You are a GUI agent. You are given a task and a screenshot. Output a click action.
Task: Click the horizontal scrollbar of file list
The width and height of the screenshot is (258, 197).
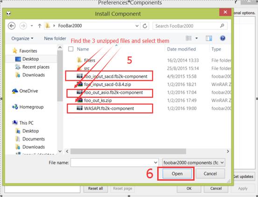128,151
